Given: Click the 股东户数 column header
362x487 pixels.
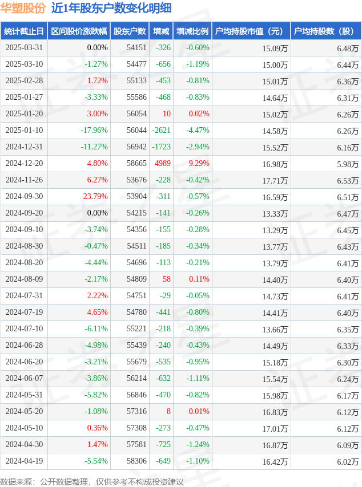Looking at the screenshot, I should pyautogui.click(x=130, y=31).
